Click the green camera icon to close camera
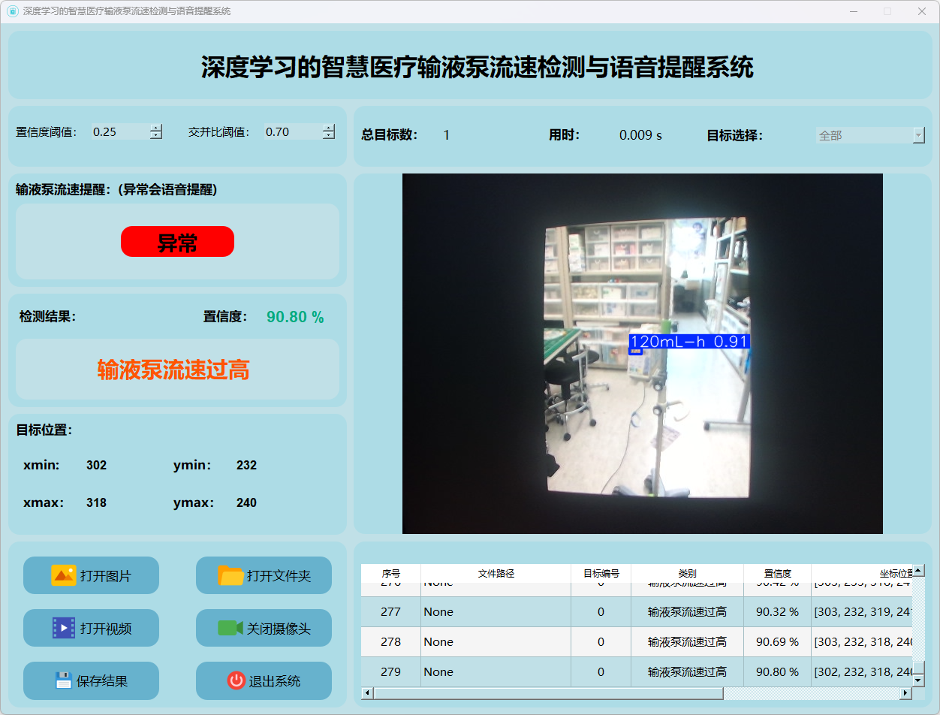Viewport: 940px width, 715px height. tap(230, 628)
